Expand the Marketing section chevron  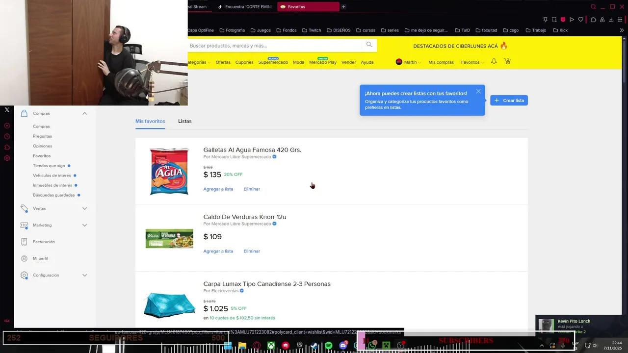[x=84, y=225]
